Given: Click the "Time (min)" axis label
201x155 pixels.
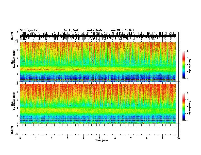Looking at the screenshot, I should (x=102, y=141).
